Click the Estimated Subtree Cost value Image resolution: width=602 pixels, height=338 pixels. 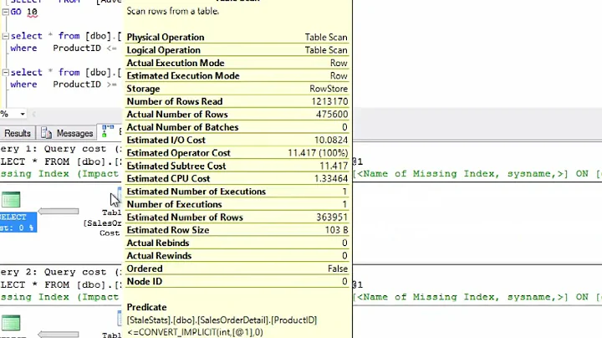[x=334, y=166]
